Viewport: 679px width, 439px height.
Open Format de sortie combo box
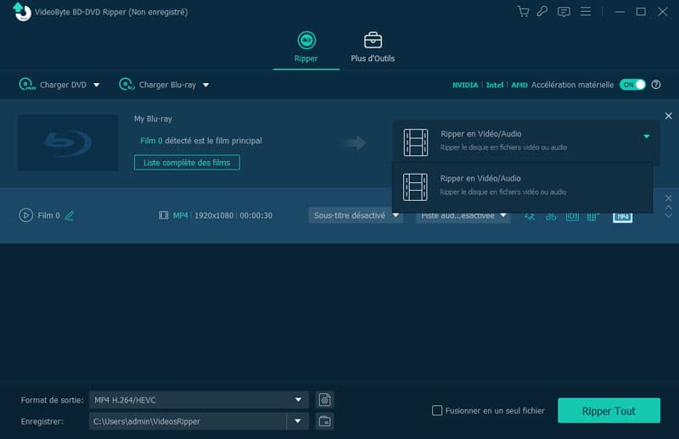[x=199, y=400]
